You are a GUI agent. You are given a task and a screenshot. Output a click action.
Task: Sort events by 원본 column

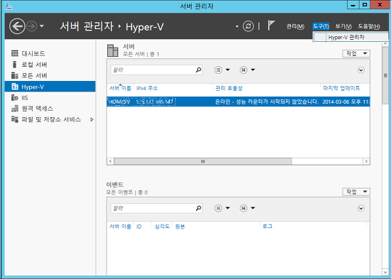pyautogui.click(x=180, y=226)
